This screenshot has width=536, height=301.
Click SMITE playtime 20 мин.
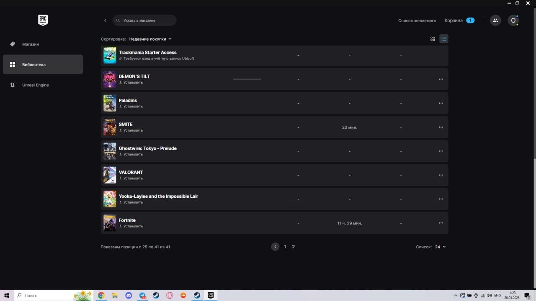350,127
